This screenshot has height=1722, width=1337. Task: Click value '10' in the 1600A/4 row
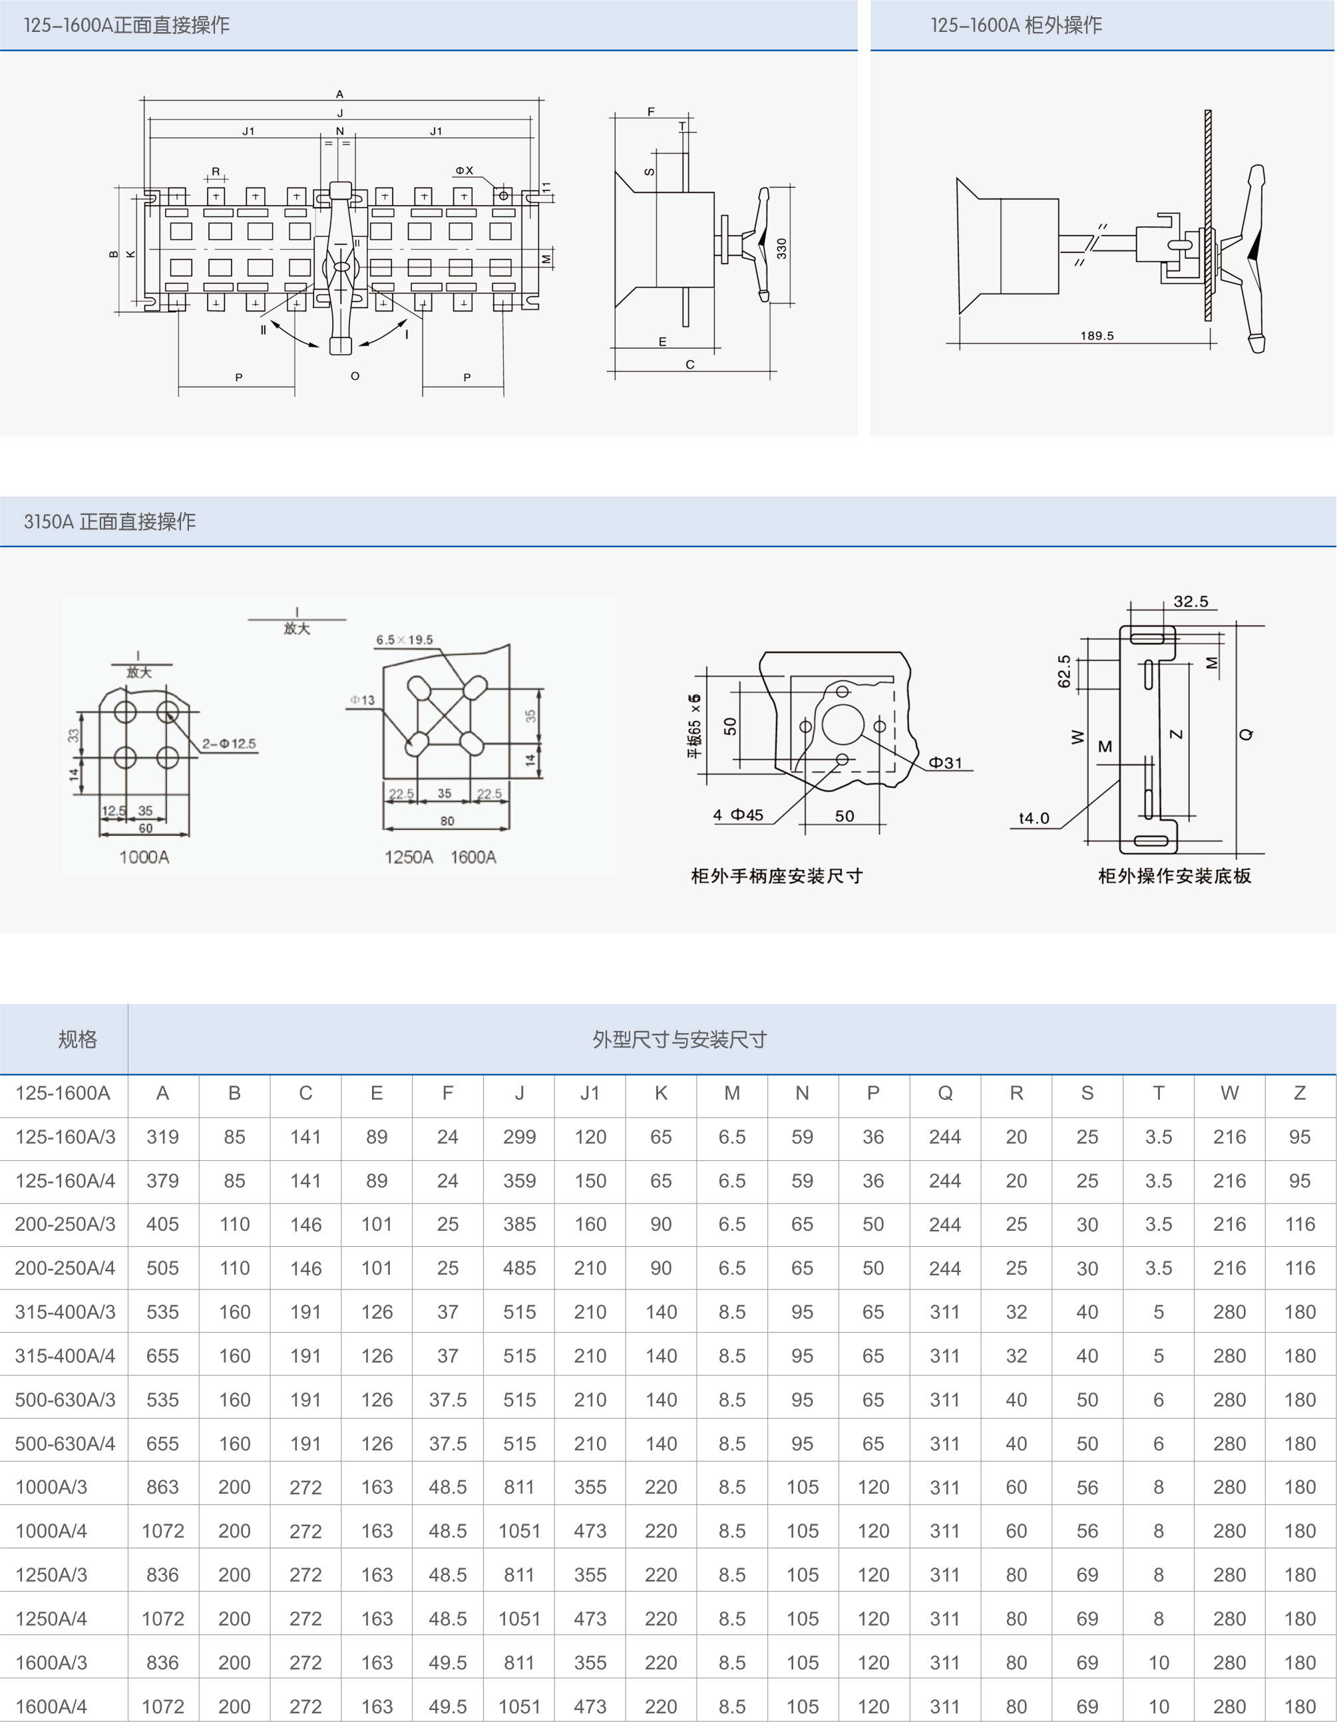pos(1158,1706)
